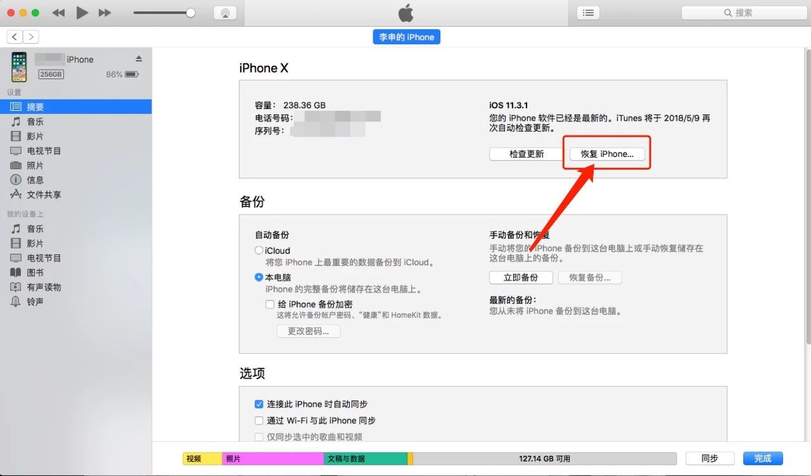Click the forward navigation arrow
Screen dimensions: 811x476
pos(30,37)
